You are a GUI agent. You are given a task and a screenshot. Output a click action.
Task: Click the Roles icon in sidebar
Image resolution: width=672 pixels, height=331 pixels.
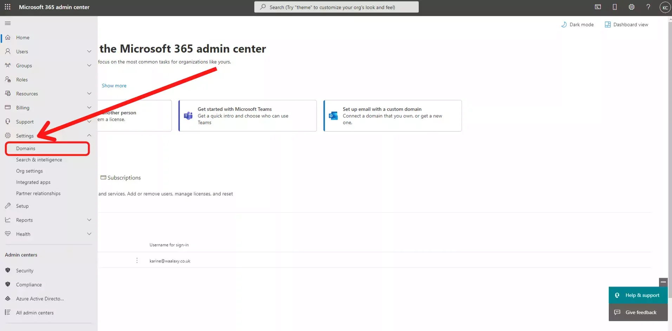pos(8,80)
